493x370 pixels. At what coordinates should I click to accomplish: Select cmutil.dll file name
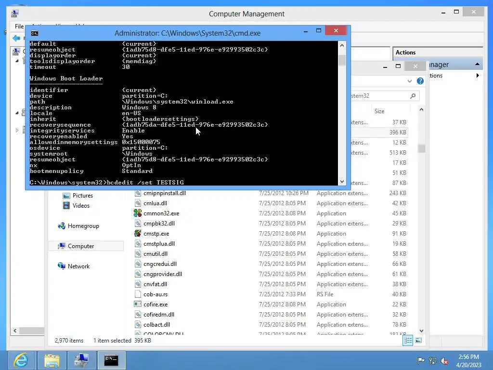click(x=156, y=253)
